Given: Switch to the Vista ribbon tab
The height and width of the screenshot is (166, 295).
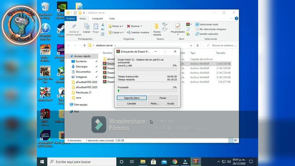Looking at the screenshot, I should (112, 18).
